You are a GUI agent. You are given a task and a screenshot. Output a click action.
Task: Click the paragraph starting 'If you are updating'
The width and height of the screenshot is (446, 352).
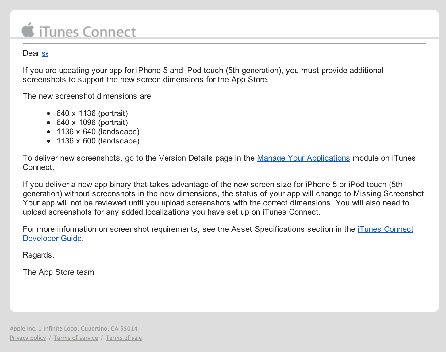click(x=203, y=75)
